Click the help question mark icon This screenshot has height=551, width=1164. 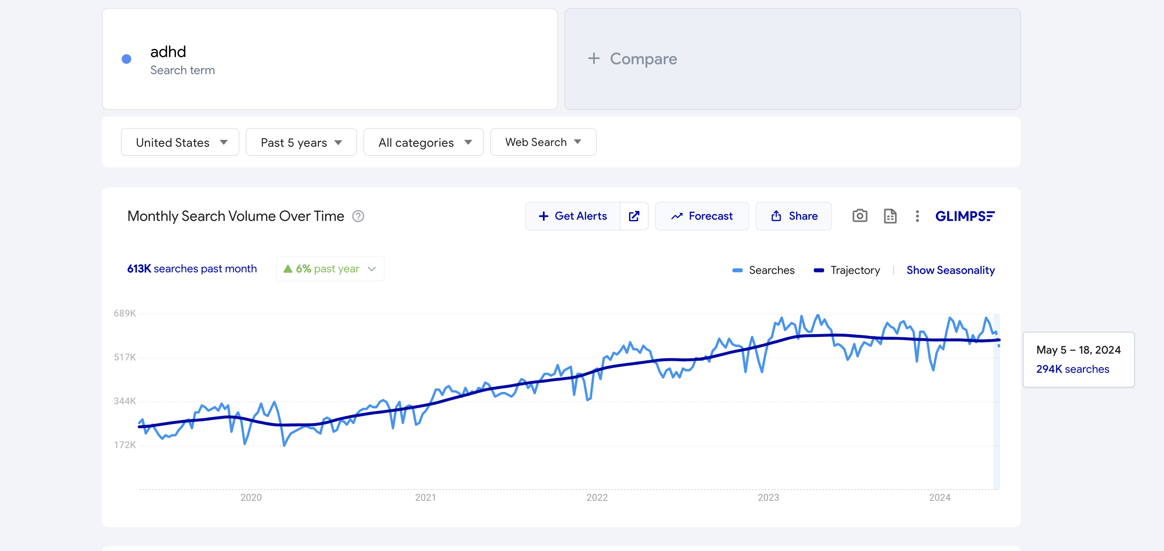tap(358, 216)
